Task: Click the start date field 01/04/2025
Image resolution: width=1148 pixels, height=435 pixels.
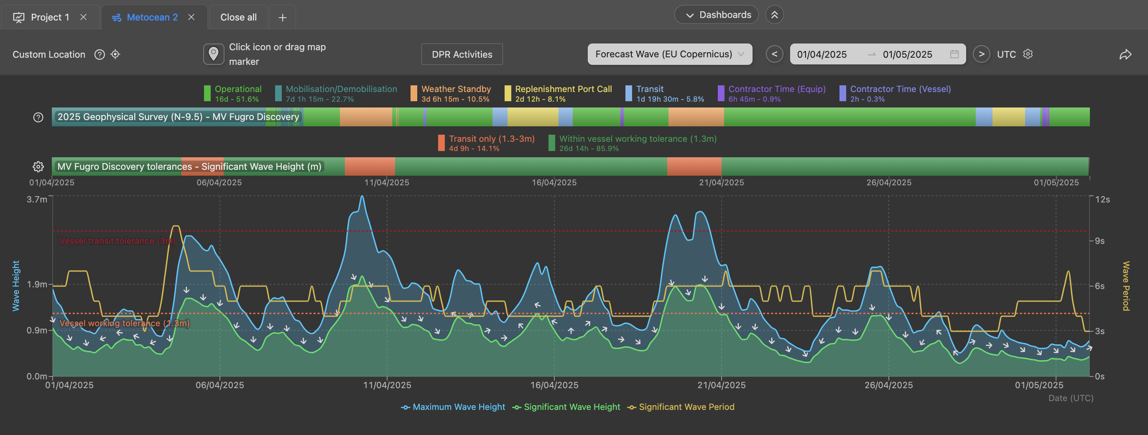Action: pos(822,54)
